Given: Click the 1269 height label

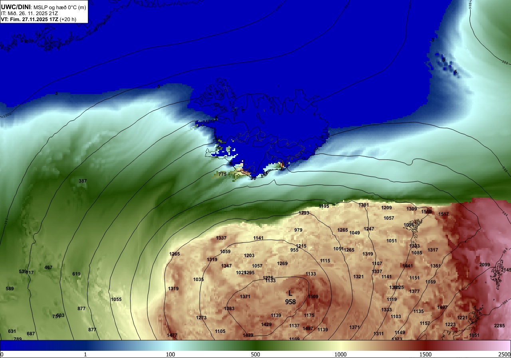Looking at the screenshot, I should tap(282, 264).
